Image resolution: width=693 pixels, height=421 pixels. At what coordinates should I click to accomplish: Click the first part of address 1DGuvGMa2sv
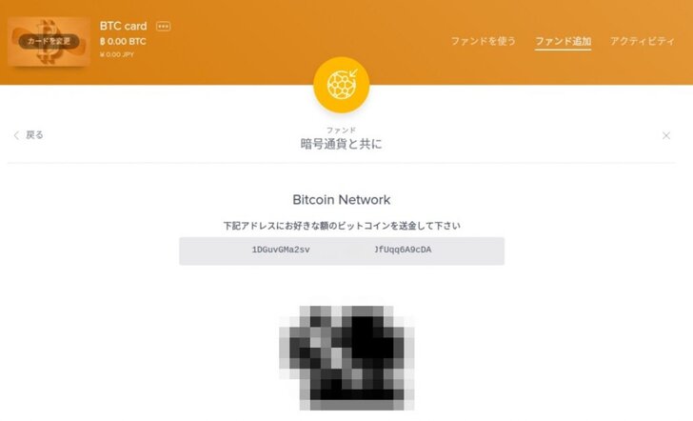pyautogui.click(x=281, y=250)
